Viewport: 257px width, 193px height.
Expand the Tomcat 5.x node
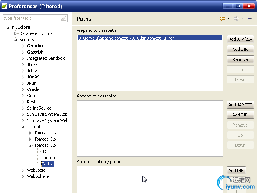pyautogui.click(x=30, y=139)
